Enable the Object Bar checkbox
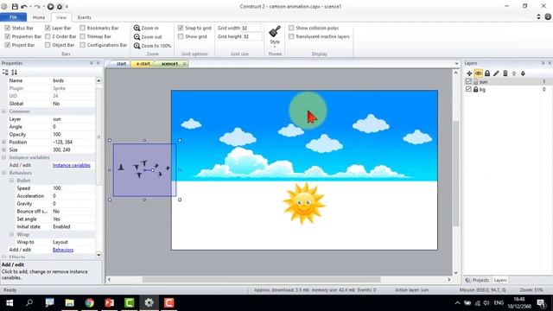The image size is (553, 311). [x=48, y=45]
